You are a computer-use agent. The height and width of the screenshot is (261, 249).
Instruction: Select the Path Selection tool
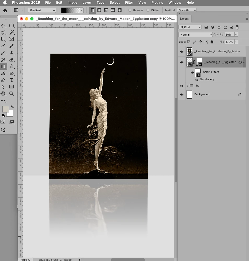[x=3, y=87]
